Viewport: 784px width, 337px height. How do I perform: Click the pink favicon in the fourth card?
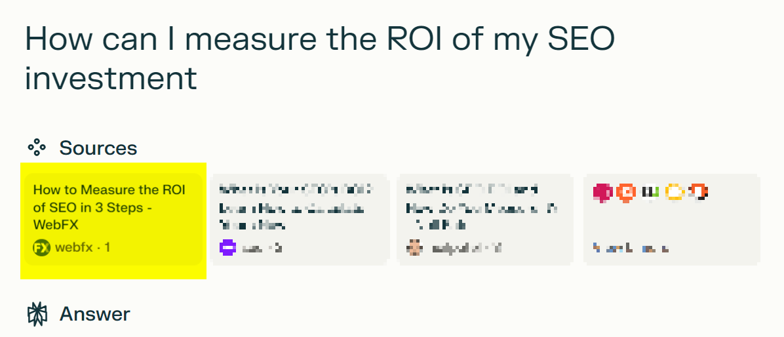click(x=602, y=192)
